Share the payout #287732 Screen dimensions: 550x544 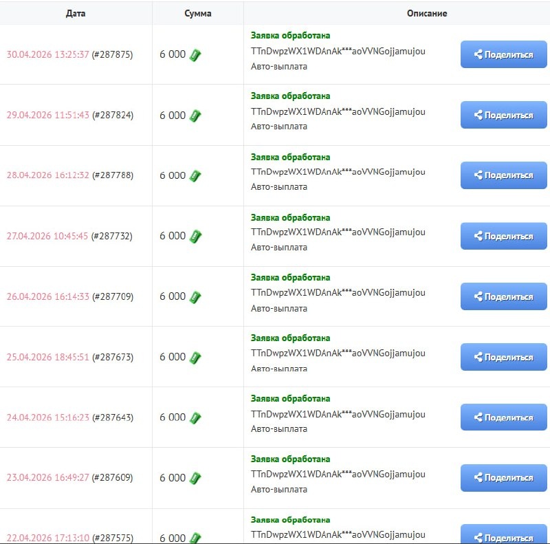click(x=504, y=236)
